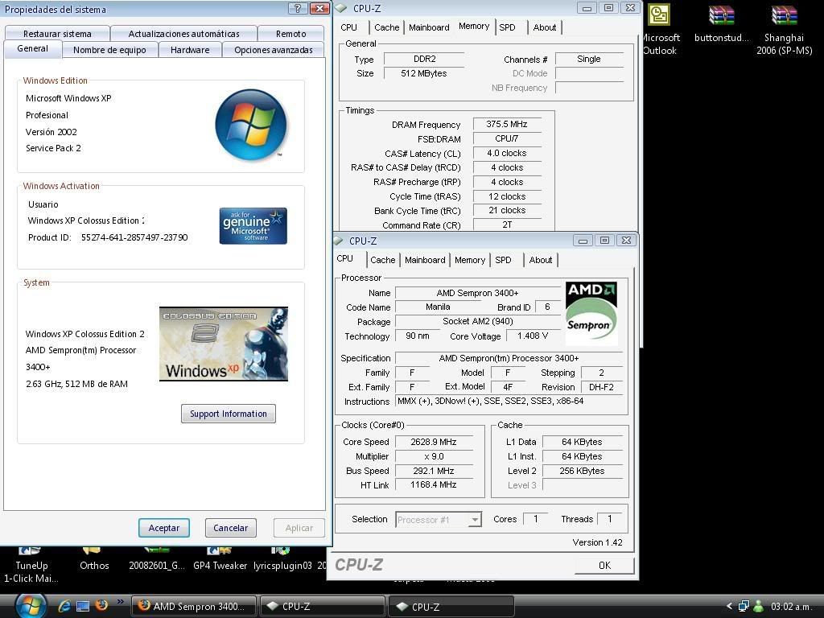The image size is (824, 618).
Task: Activate the first CPU-Z taskbar button
Action: [x=322, y=606]
